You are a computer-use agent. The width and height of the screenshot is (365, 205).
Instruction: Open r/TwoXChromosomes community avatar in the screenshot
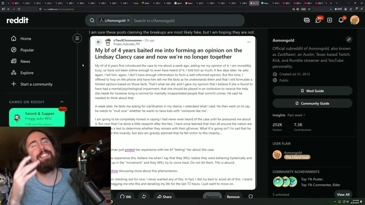point(108,42)
